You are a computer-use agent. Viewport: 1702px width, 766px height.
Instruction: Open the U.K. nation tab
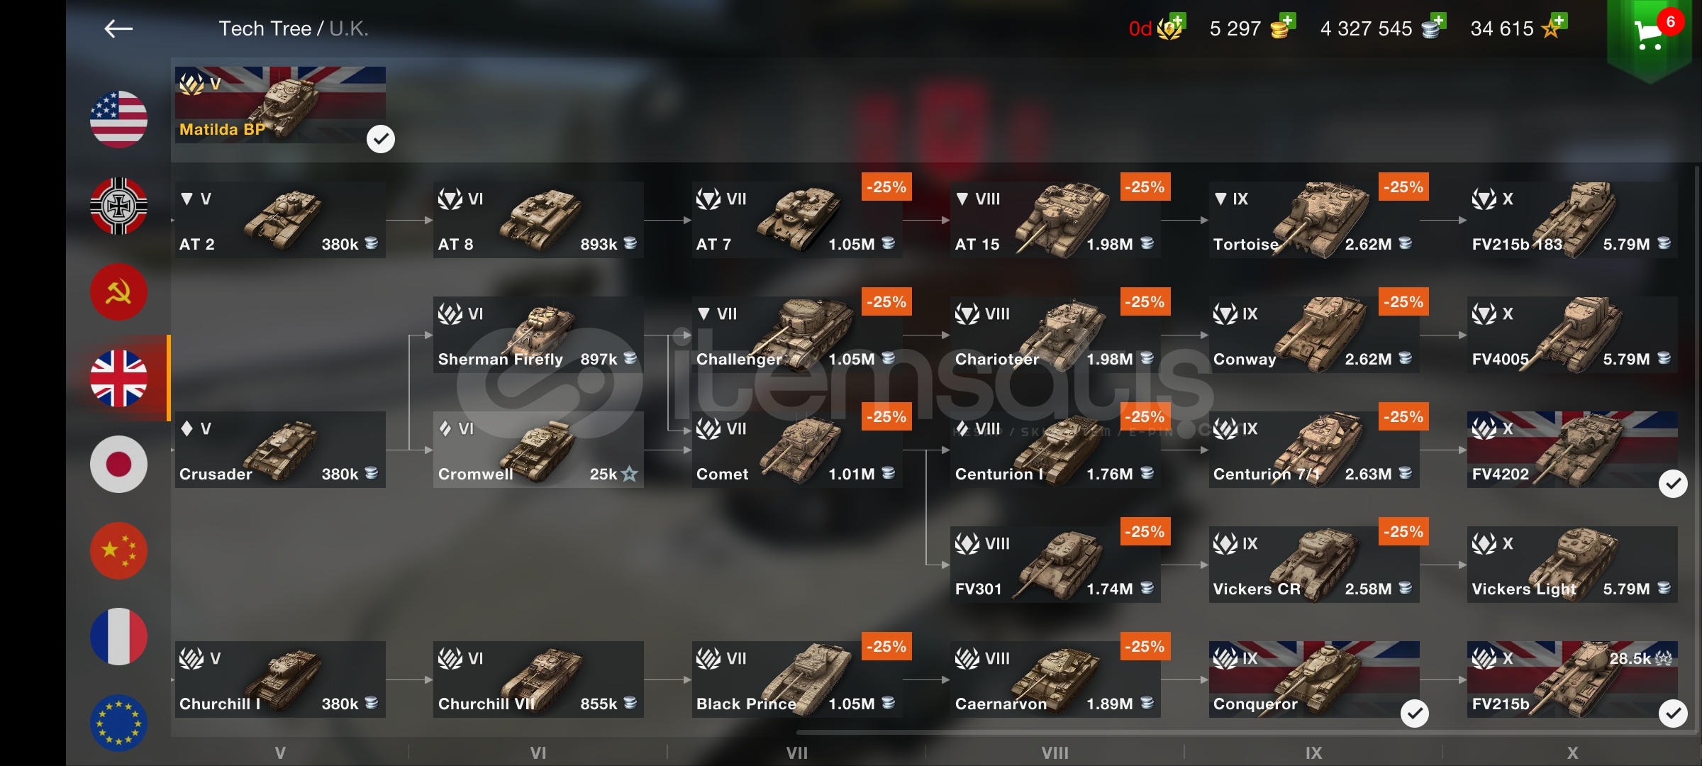(118, 378)
